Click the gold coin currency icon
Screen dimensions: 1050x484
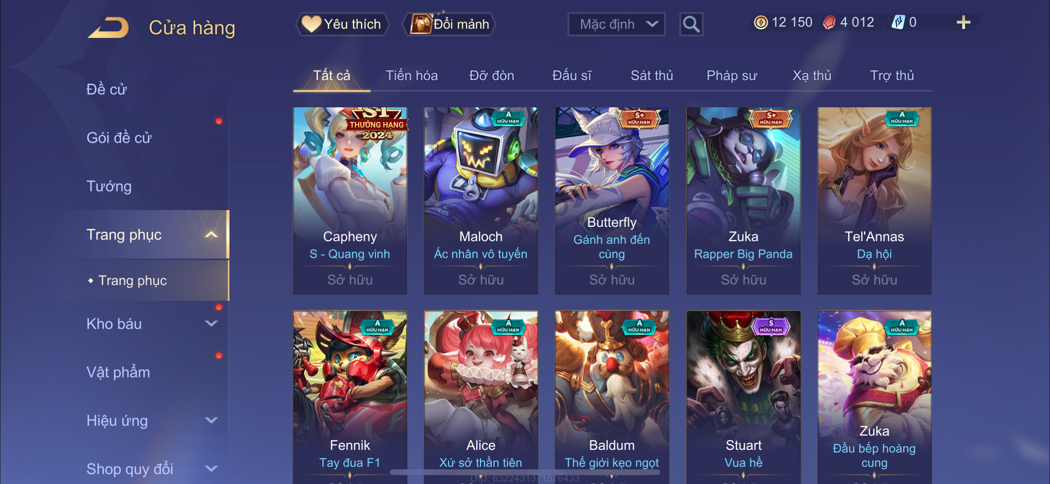(760, 23)
